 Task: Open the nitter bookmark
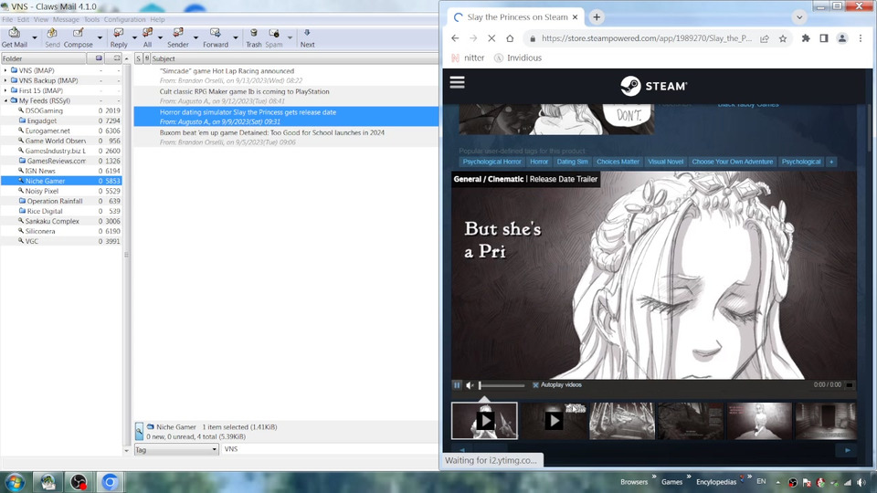click(x=468, y=58)
